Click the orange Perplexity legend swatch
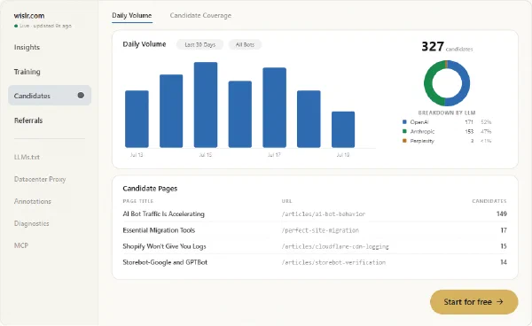This screenshot has width=532, height=326. [404, 141]
